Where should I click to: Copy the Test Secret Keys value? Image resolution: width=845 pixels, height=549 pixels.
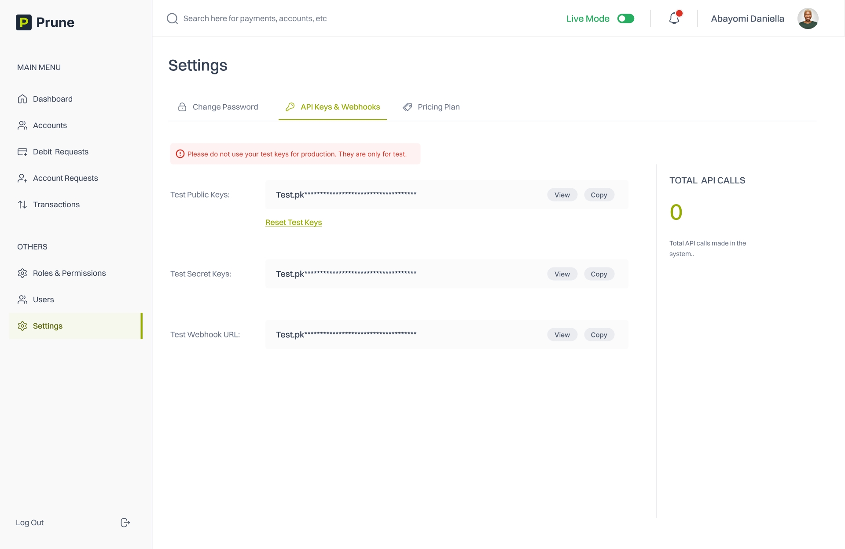pos(599,274)
